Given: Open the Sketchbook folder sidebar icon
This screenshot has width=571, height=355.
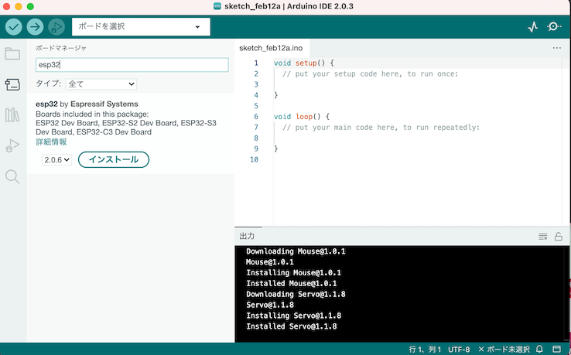Looking at the screenshot, I should coord(12,54).
